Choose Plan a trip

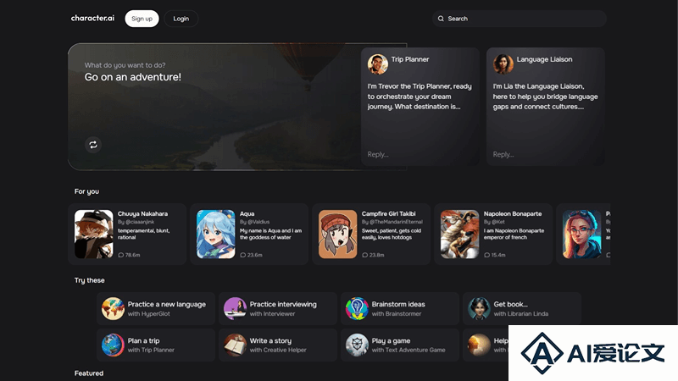tap(156, 345)
